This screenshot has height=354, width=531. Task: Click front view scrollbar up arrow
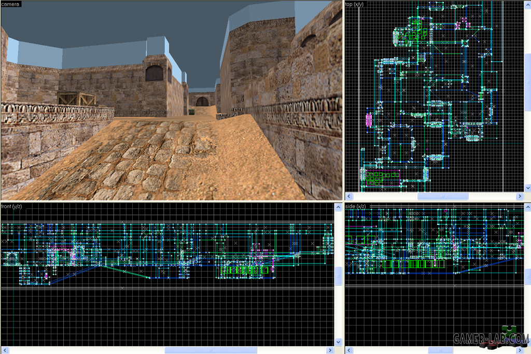(338, 207)
